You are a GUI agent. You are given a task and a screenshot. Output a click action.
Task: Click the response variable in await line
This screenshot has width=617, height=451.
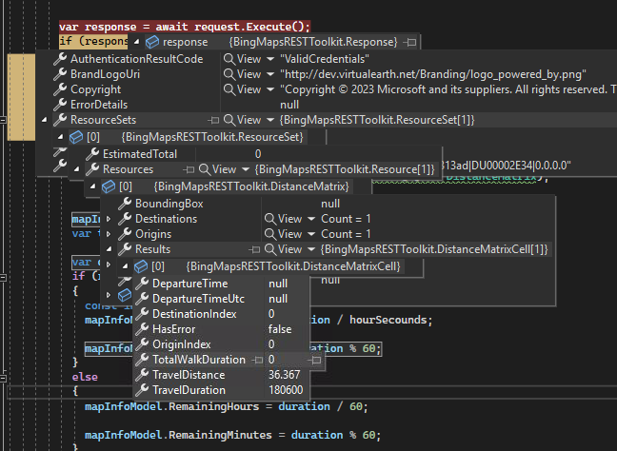(110, 27)
